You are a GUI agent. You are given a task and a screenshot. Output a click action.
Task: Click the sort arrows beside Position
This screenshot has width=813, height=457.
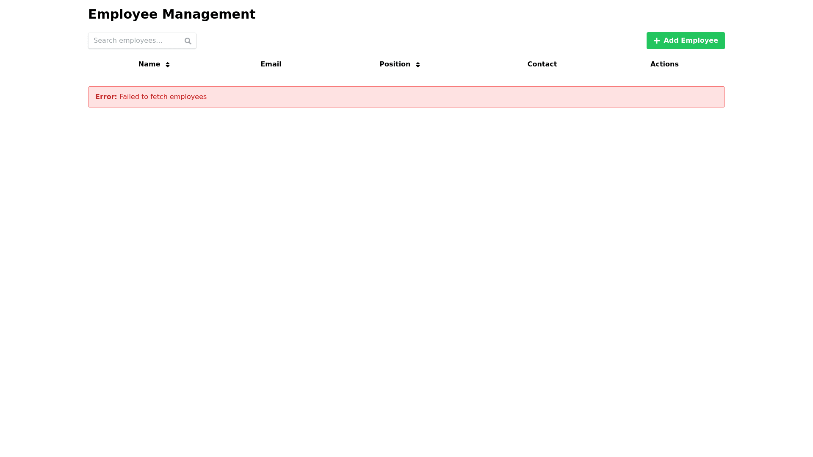click(x=418, y=65)
